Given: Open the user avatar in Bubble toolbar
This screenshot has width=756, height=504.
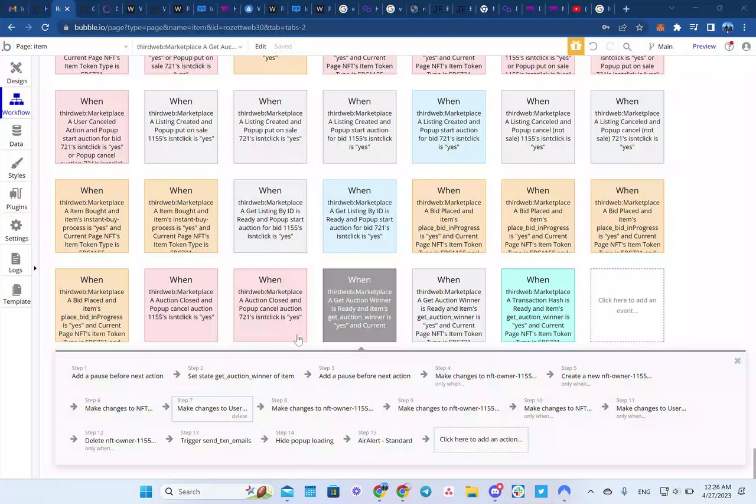Looking at the screenshot, I should tap(746, 47).
